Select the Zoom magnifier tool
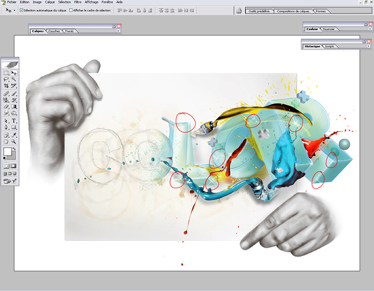 14,143
